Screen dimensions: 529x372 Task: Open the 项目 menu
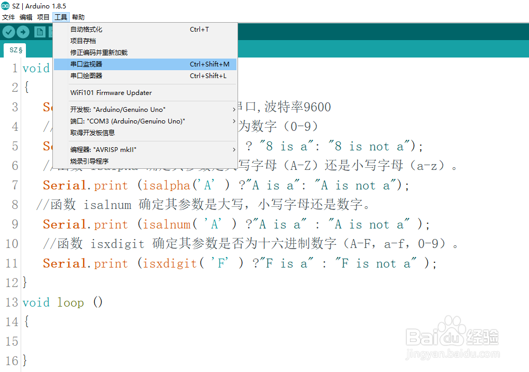point(43,17)
